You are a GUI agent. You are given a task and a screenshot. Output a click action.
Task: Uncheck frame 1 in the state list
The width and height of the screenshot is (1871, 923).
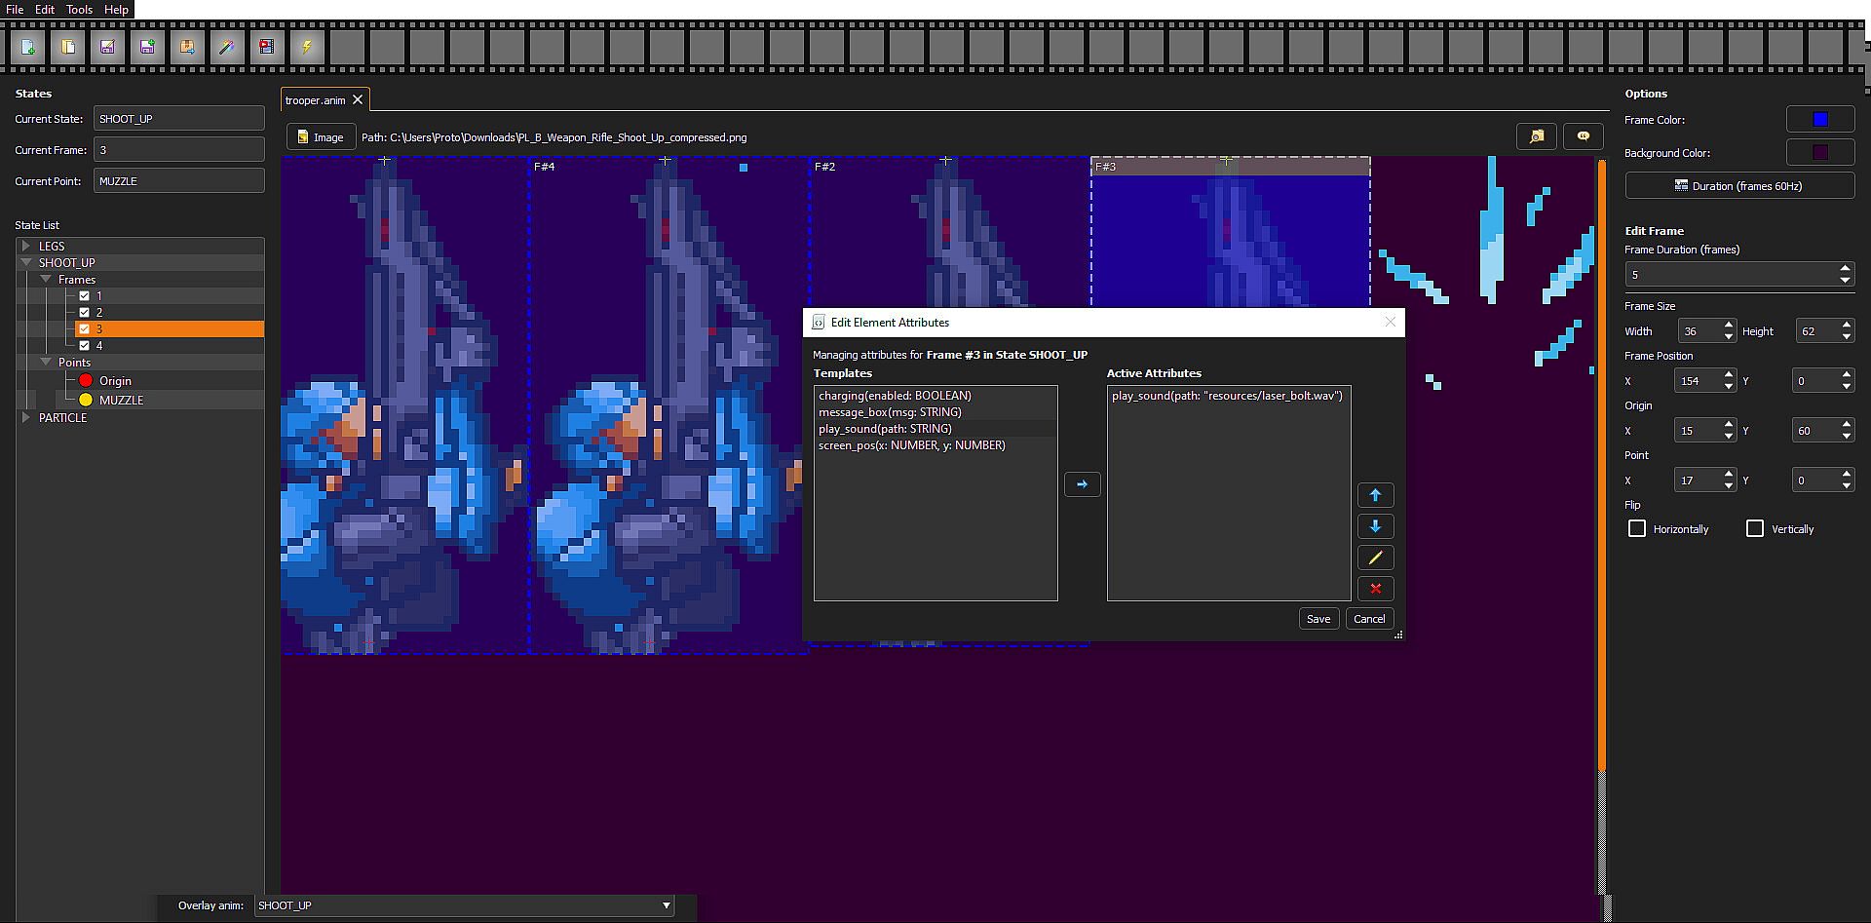point(85,295)
